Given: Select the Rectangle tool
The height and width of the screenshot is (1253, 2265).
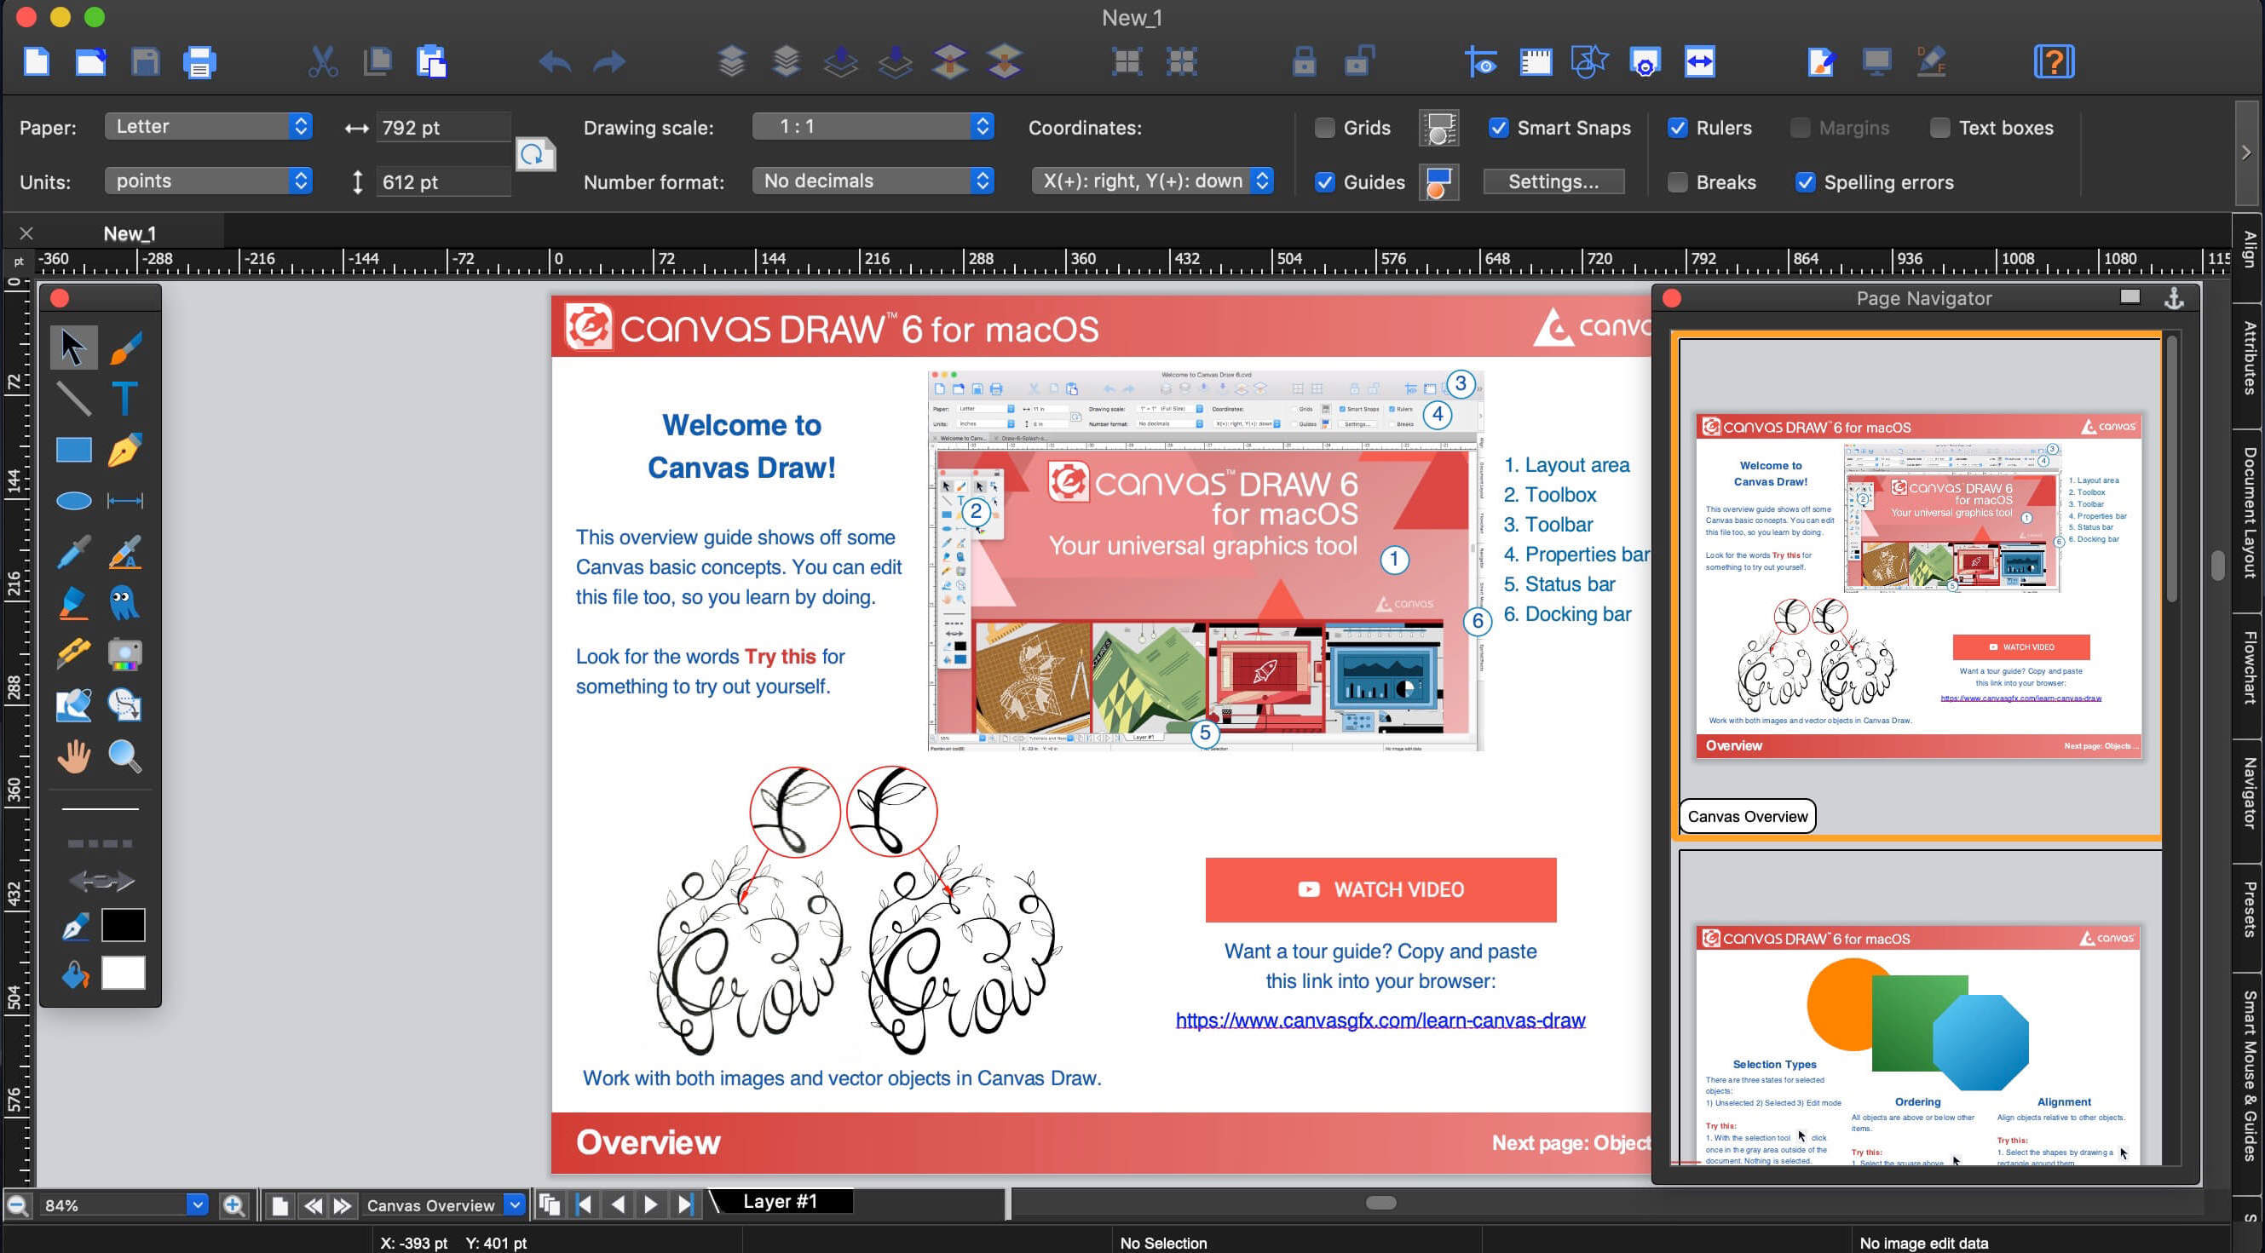Looking at the screenshot, I should [74, 450].
